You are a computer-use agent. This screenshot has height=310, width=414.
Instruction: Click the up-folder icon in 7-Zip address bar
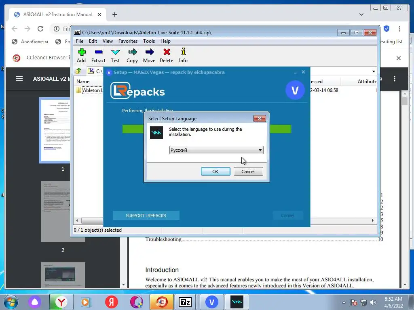coord(78,71)
